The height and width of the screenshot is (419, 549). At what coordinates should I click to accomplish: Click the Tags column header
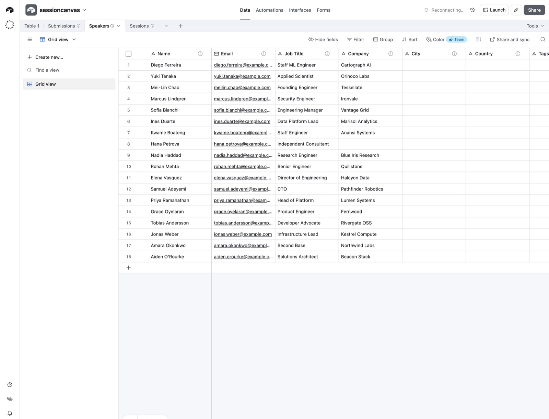pyautogui.click(x=539, y=53)
